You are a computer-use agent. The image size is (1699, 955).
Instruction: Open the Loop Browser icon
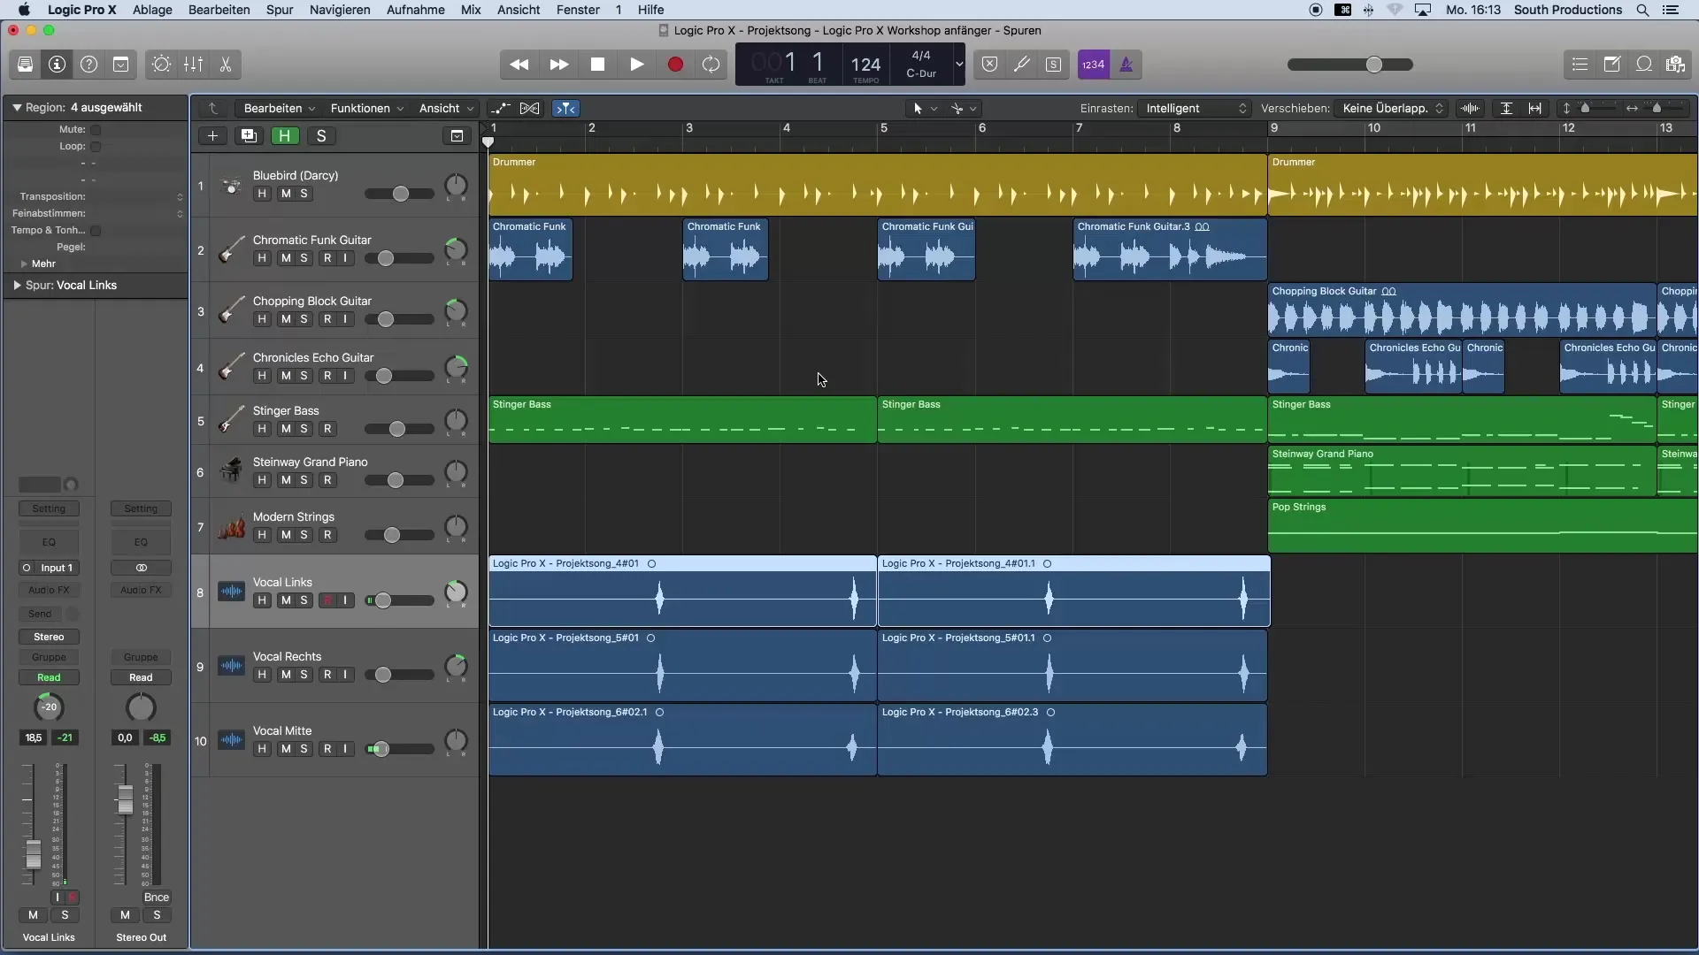point(1644,65)
